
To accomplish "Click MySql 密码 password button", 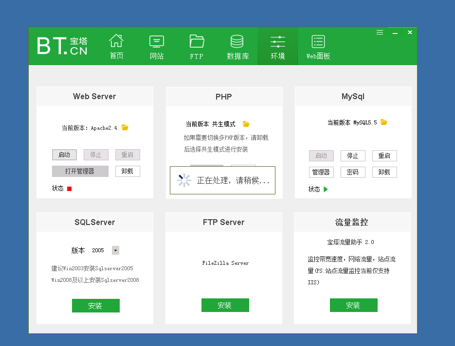I will pyautogui.click(x=353, y=172).
